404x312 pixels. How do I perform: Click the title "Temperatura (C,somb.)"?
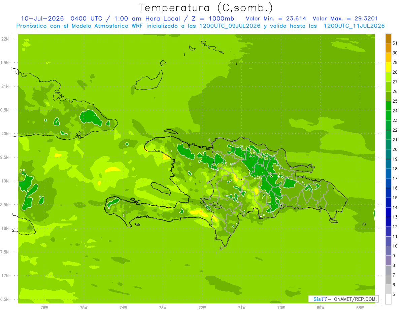205,8
